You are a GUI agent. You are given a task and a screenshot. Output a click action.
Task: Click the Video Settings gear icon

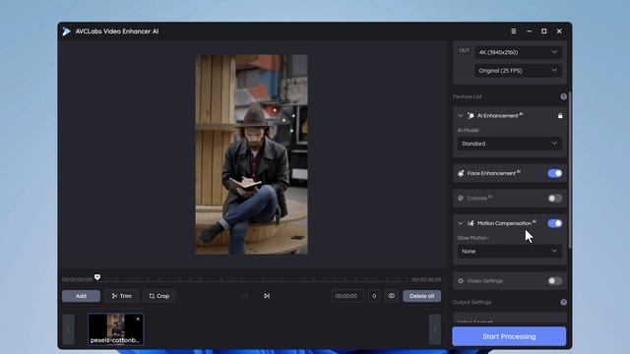[461, 281]
